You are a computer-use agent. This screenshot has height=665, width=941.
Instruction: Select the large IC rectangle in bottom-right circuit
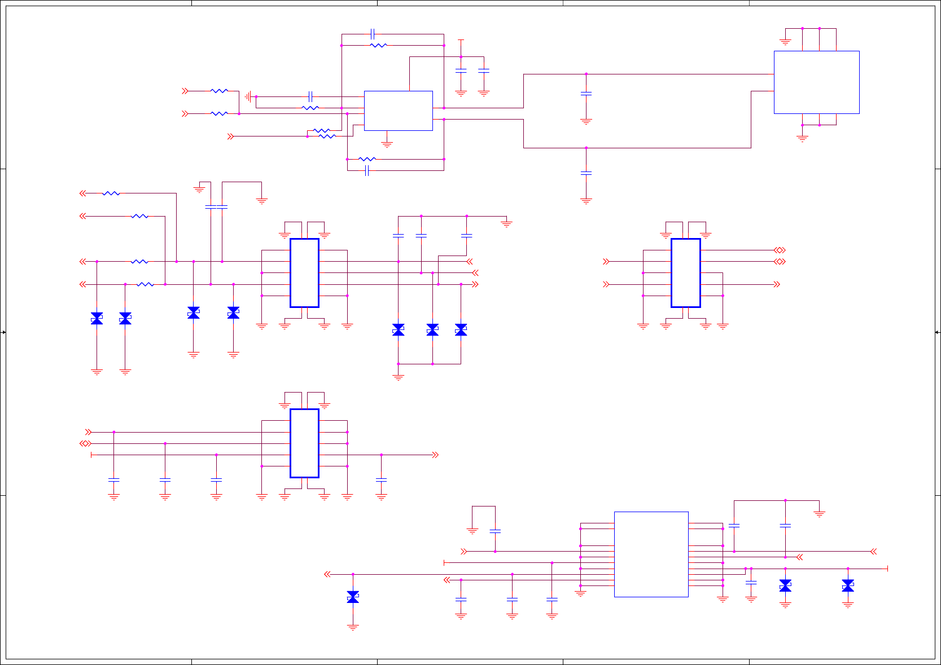click(x=651, y=554)
